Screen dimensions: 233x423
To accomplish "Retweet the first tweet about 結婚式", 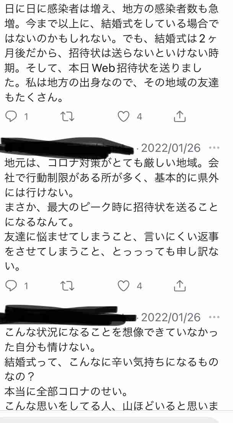I will (67, 117).
